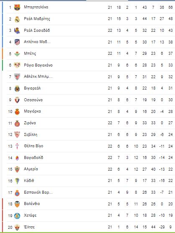Click the Valencia crest icon

17,204
